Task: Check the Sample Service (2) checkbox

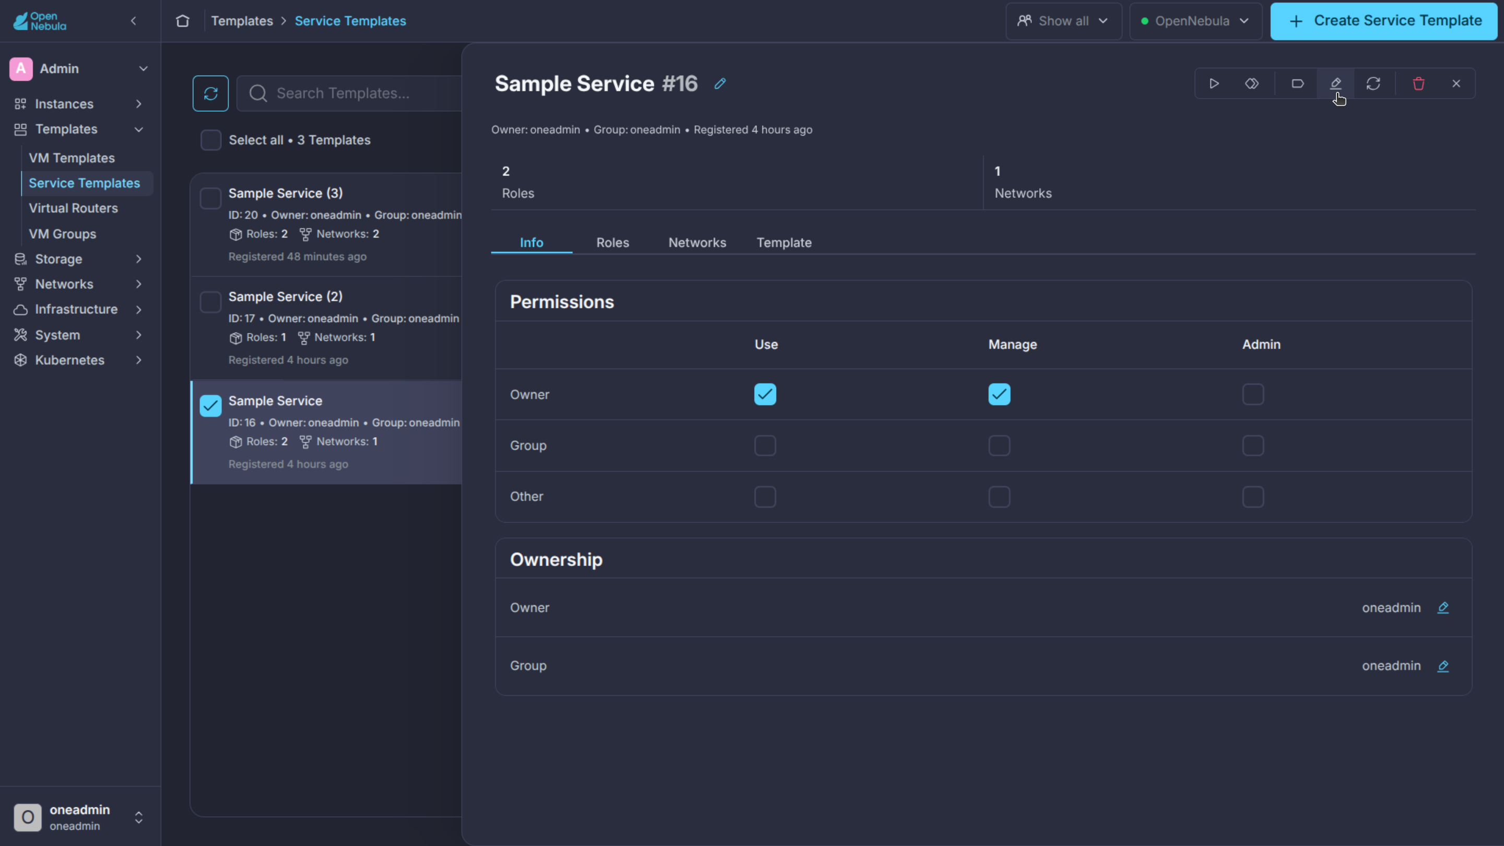Action: pyautogui.click(x=211, y=302)
